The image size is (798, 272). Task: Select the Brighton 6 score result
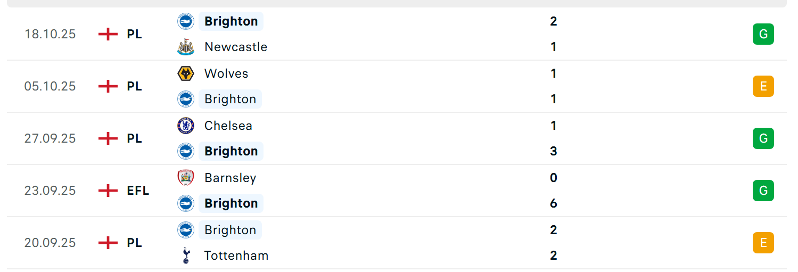coord(554,203)
